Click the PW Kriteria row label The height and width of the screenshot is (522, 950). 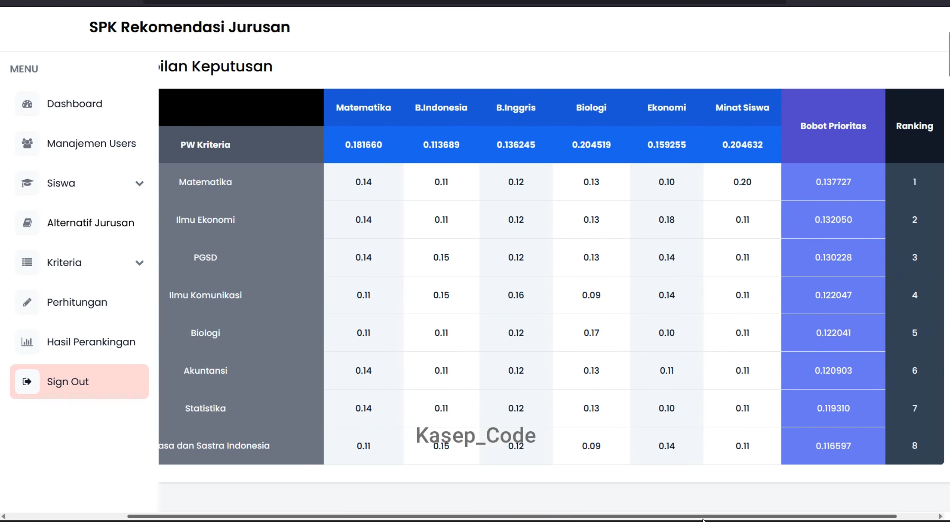click(205, 145)
